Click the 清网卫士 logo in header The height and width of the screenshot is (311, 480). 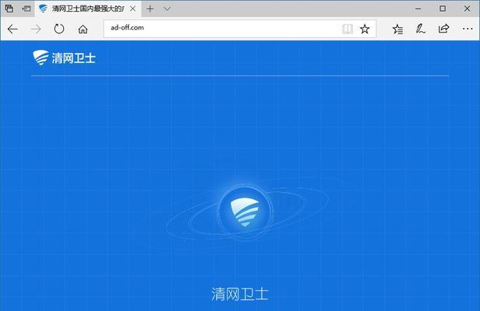(64, 58)
